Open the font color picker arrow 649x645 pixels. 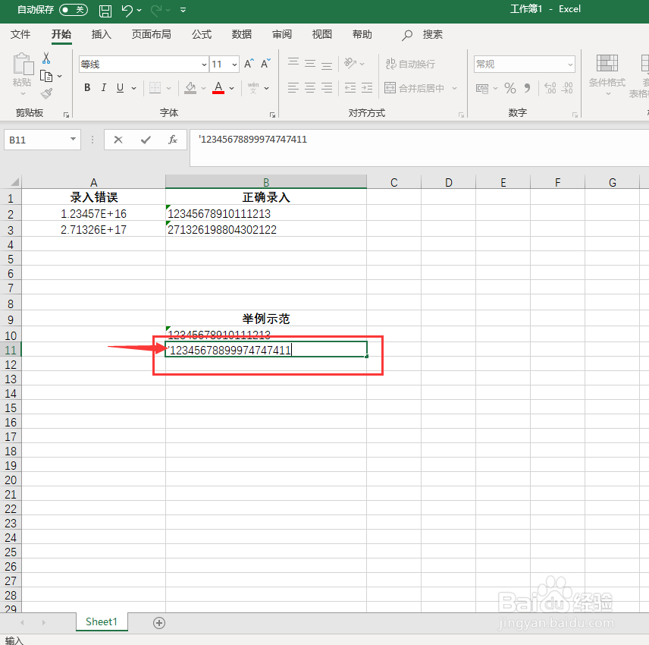[x=231, y=88]
